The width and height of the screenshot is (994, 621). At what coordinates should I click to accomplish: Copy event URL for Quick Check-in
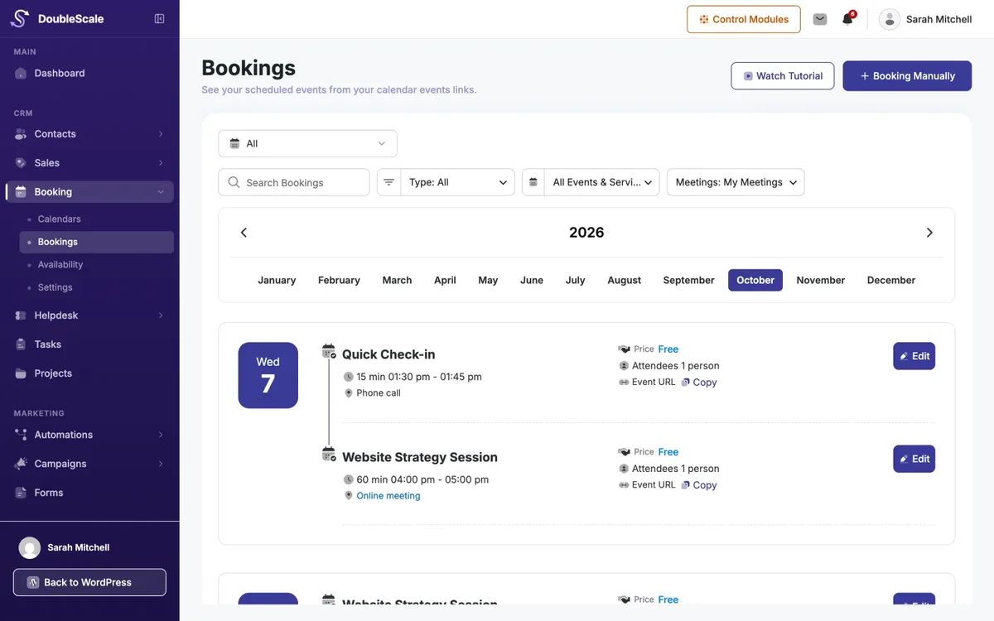pyautogui.click(x=699, y=383)
